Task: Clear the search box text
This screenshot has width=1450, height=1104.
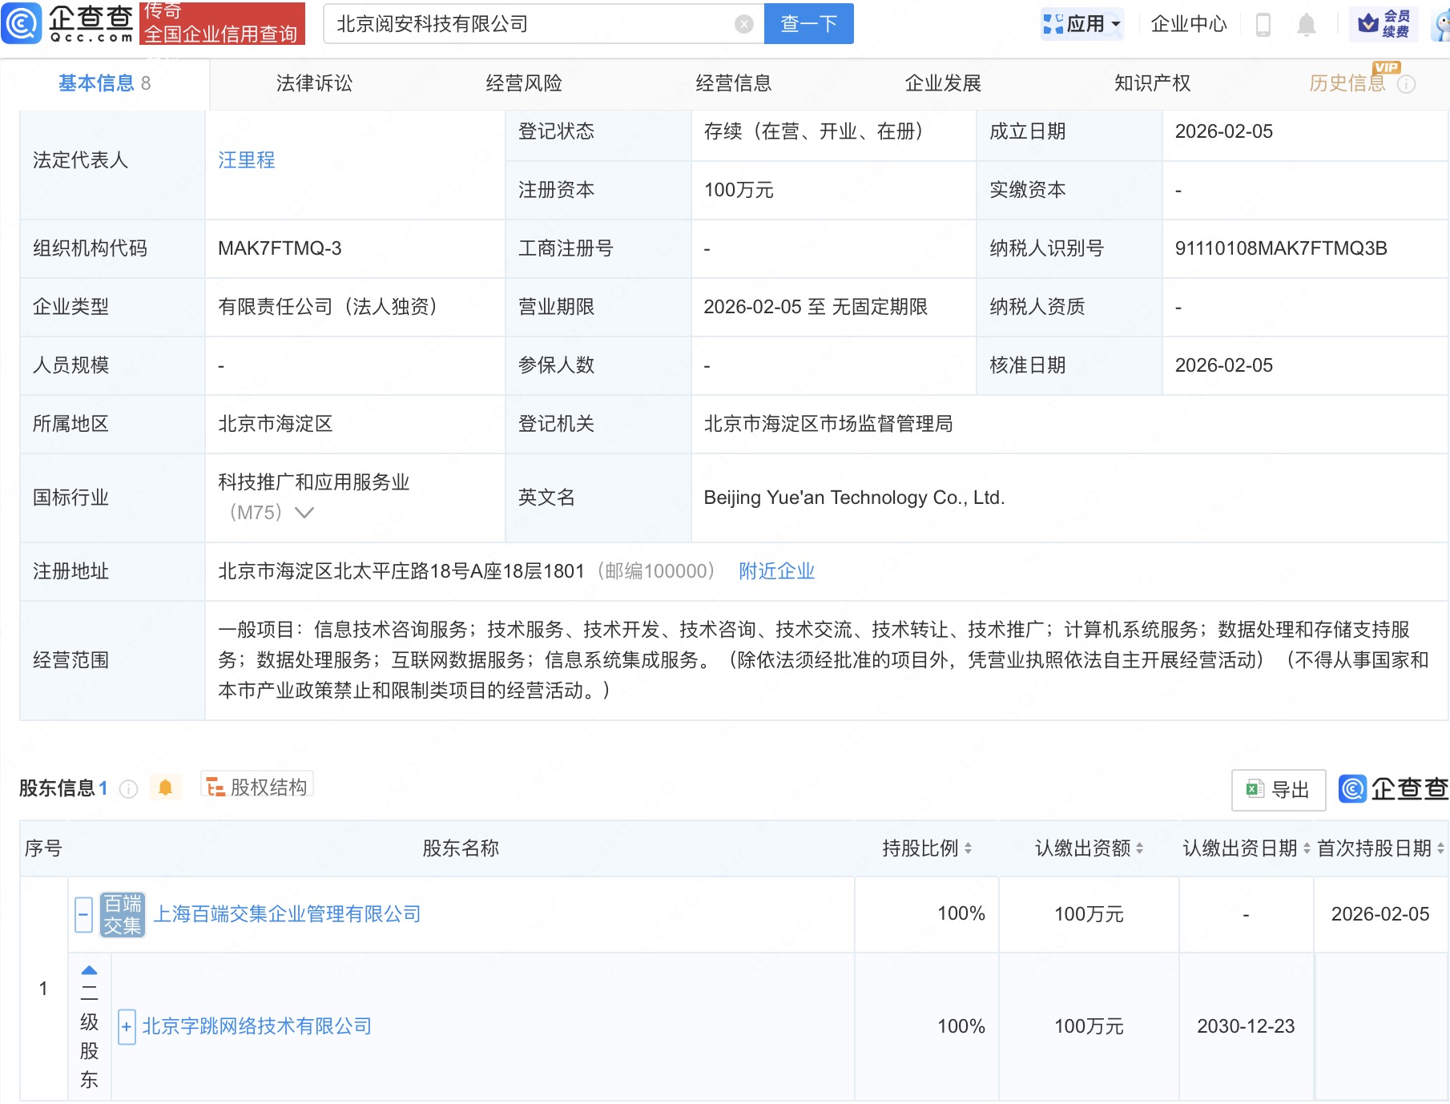Action: [x=743, y=24]
